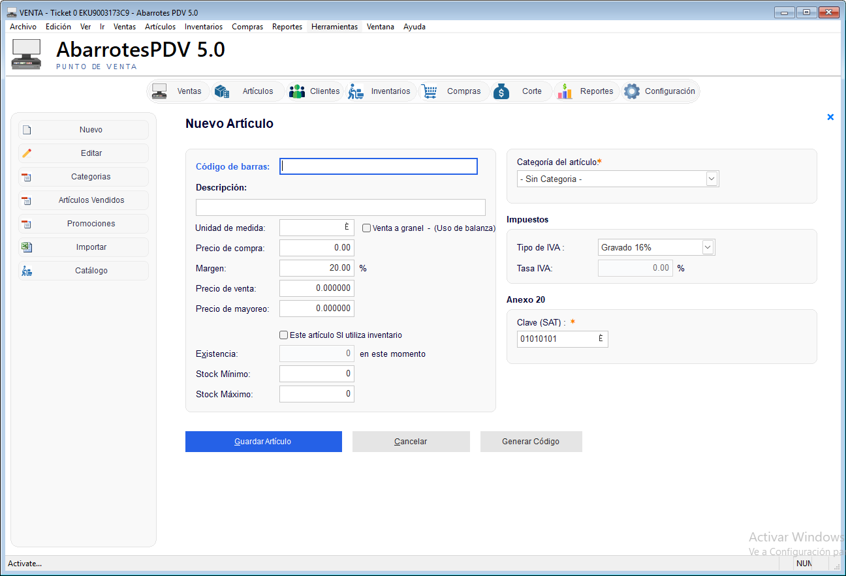Open the Archivo menu
Screen dimensions: 846x576
coord(23,27)
